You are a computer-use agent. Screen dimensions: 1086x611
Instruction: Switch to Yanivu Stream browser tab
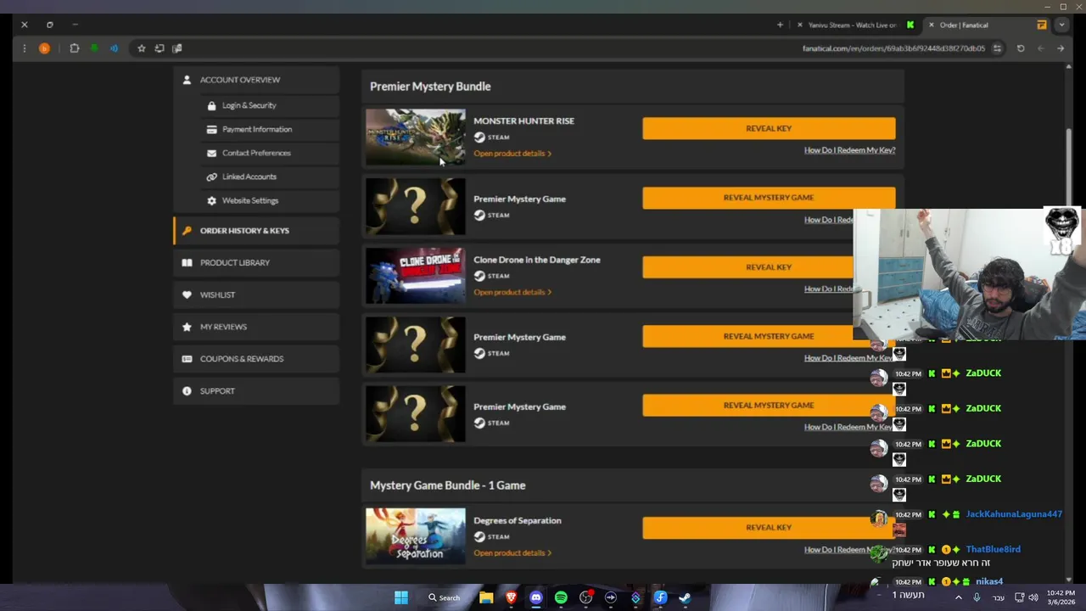point(855,25)
